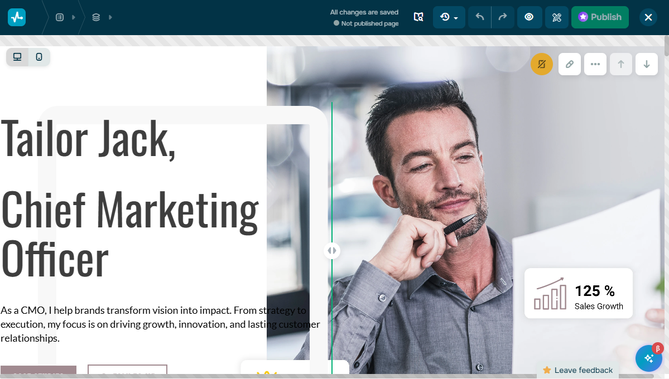
Task: Undo the last change
Action: coord(479,17)
